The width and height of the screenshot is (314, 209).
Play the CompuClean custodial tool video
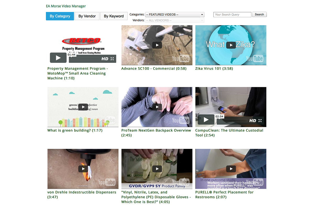(x=206, y=120)
